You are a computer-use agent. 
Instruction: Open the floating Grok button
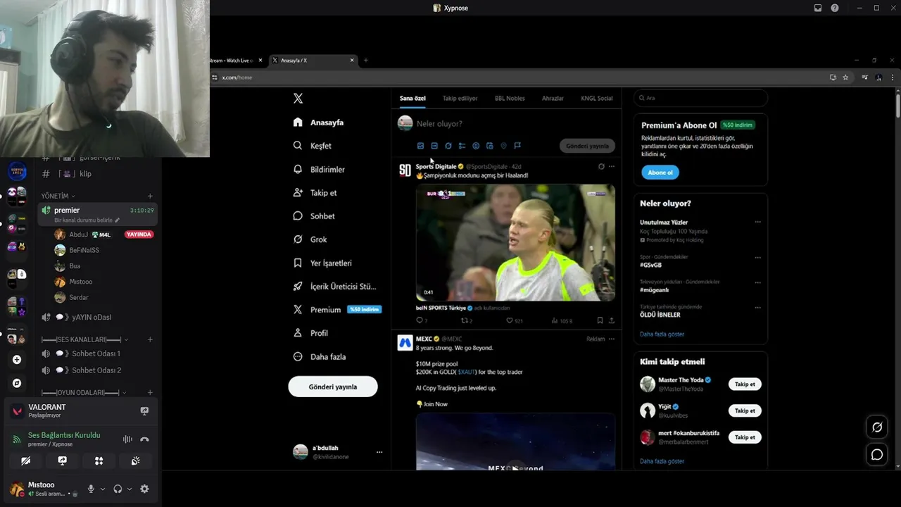point(877,427)
